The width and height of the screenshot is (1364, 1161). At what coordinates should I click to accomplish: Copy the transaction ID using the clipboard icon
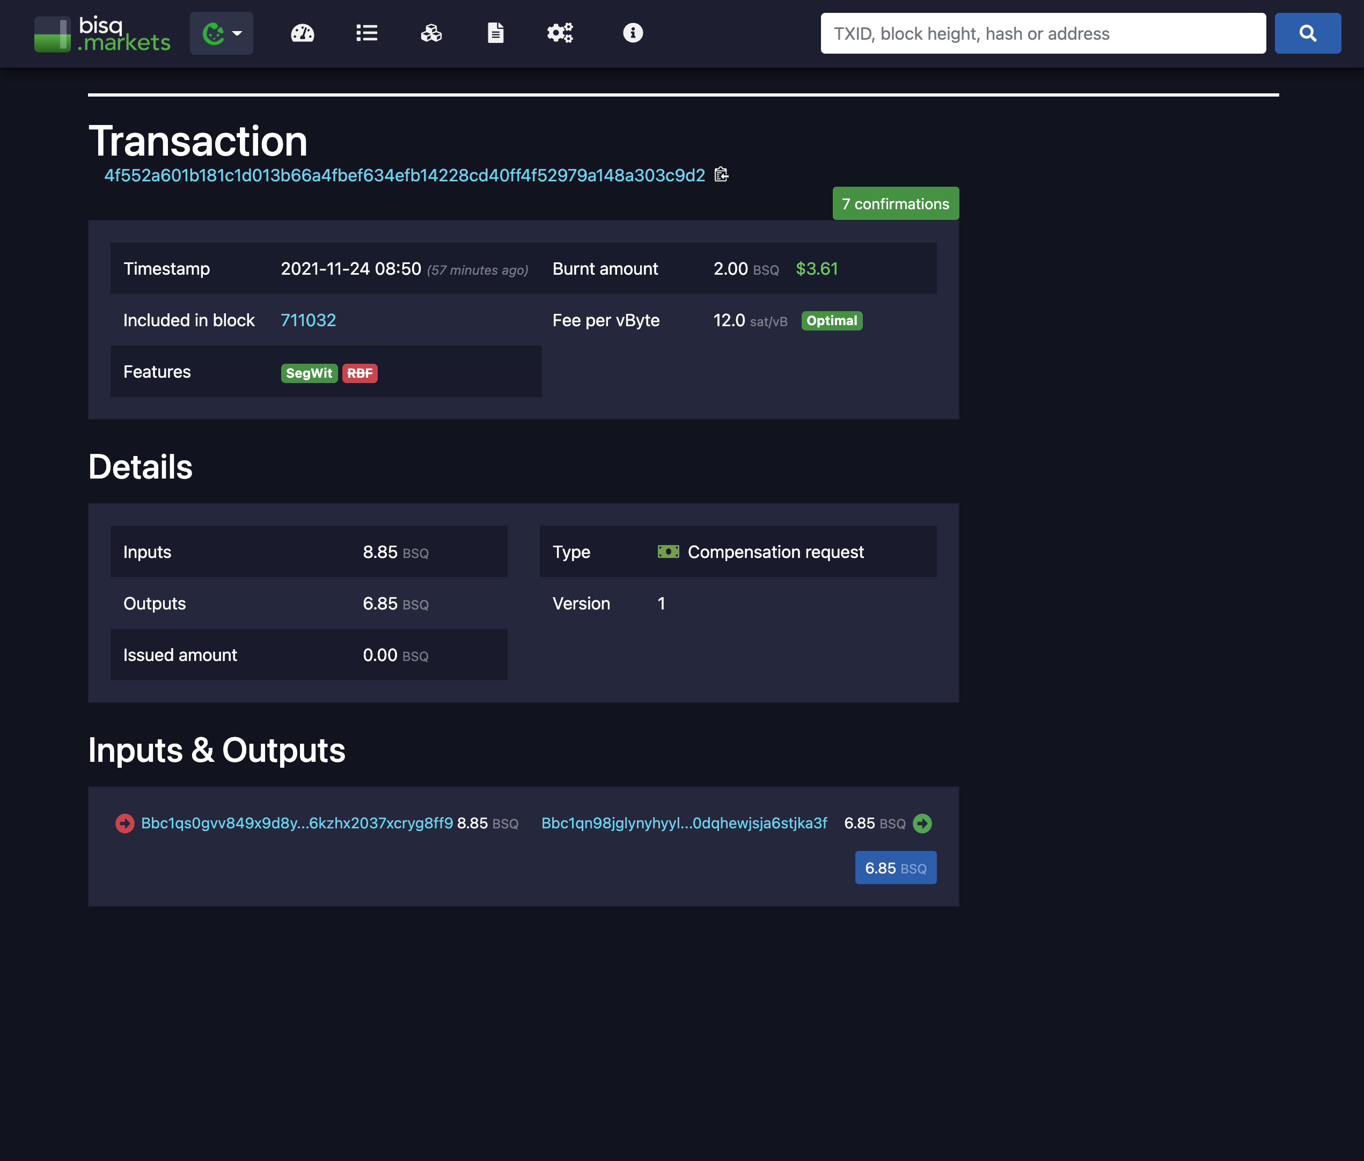click(722, 175)
